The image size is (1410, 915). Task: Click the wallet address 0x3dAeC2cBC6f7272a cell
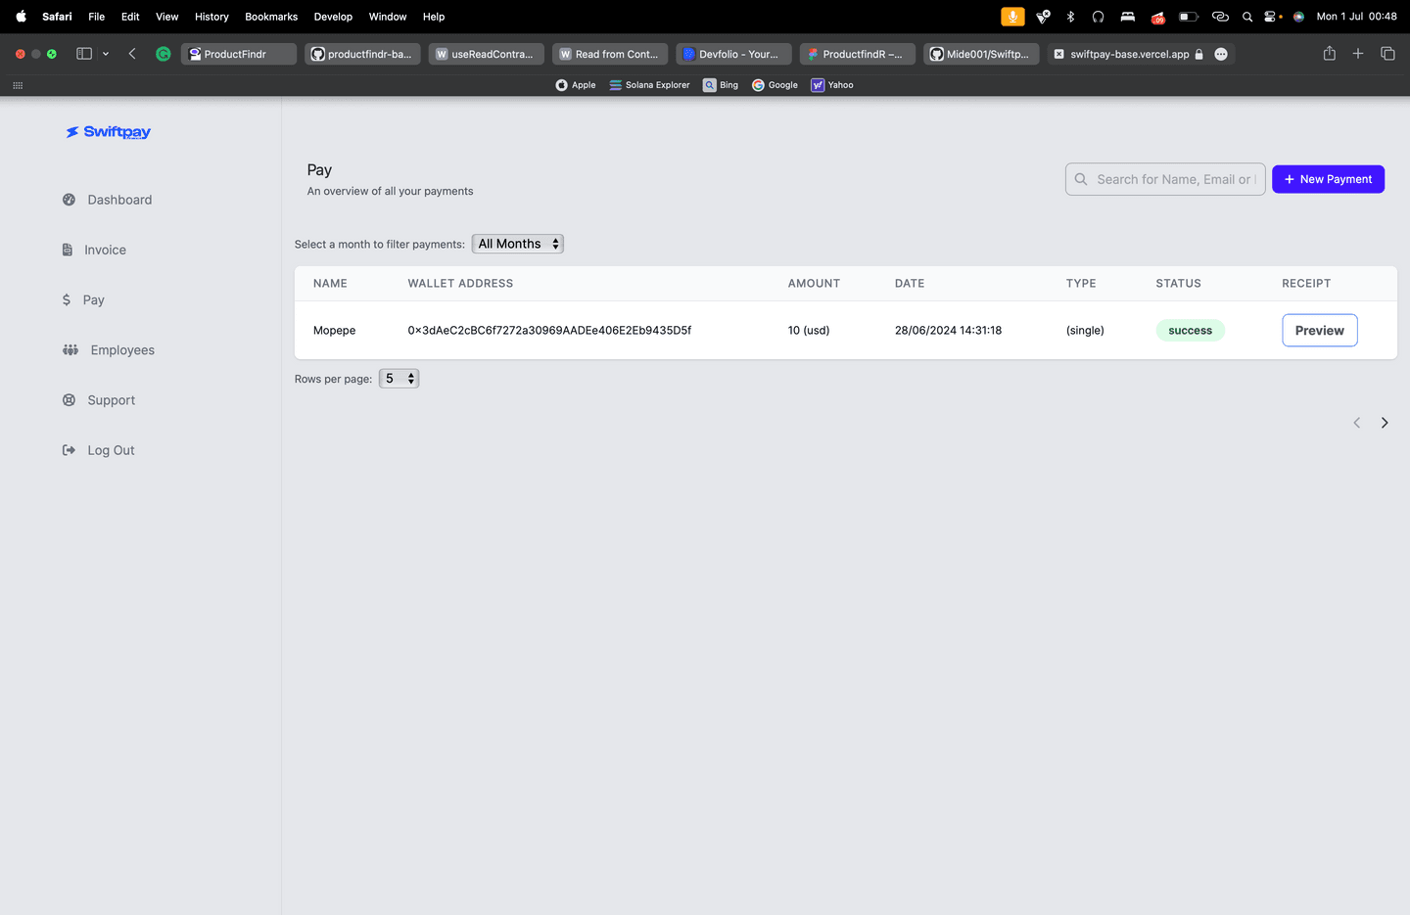point(549,331)
